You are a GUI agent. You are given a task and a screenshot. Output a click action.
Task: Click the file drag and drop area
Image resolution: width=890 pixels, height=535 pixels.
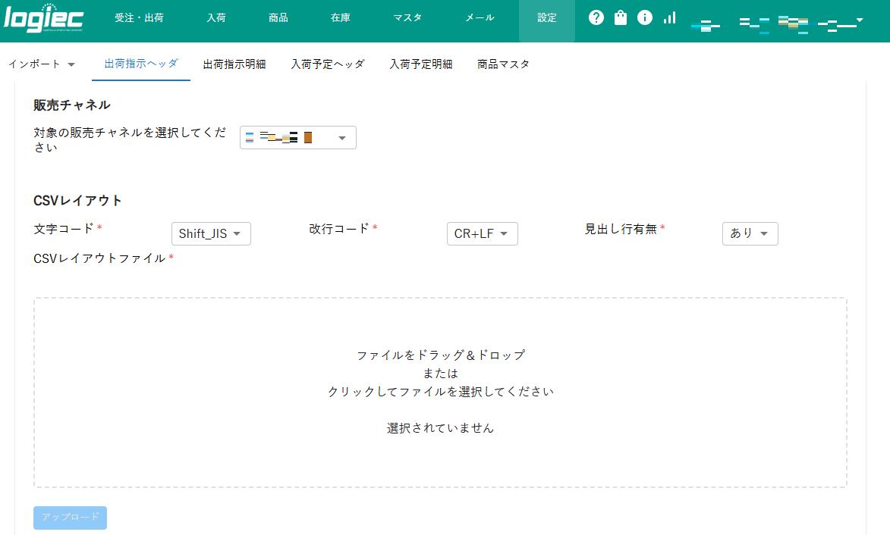coord(442,392)
